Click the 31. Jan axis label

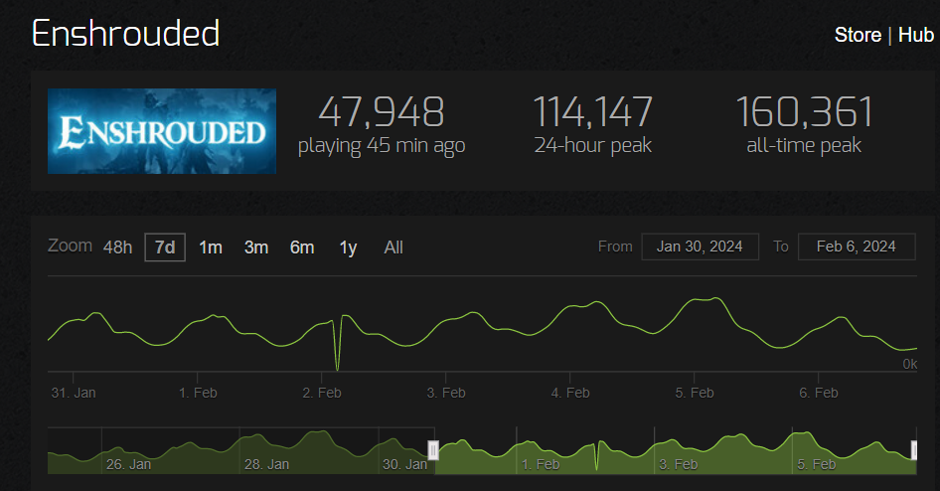pos(74,393)
